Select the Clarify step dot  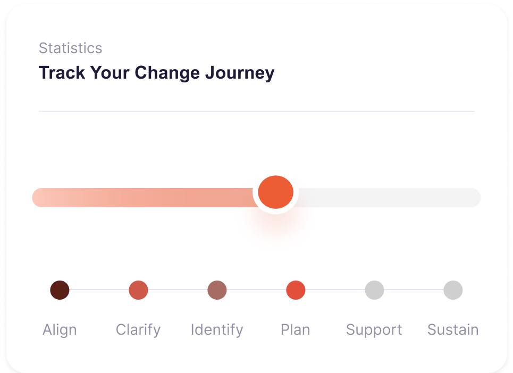pos(138,290)
